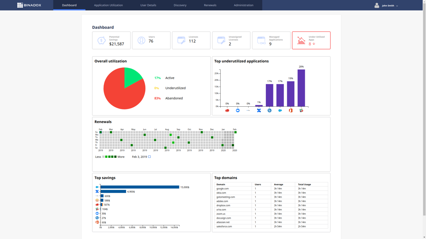Go to the Discovery tab
The width and height of the screenshot is (426, 239).
coord(180,5)
